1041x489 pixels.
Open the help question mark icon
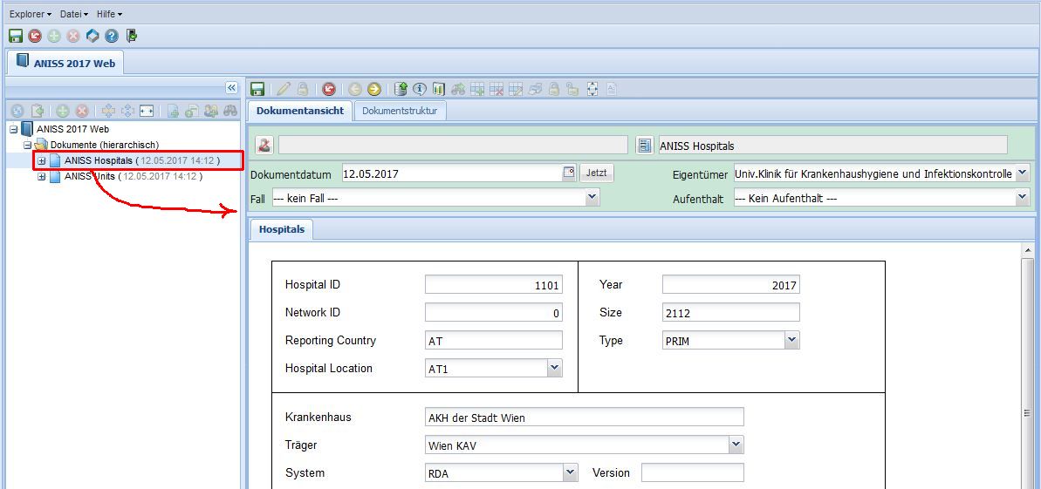[x=112, y=36]
